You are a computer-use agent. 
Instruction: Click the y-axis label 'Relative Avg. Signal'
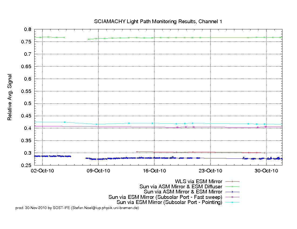click(x=10, y=97)
